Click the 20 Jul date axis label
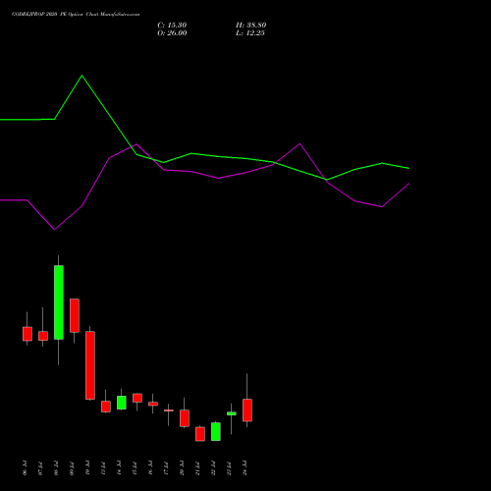 (182, 468)
